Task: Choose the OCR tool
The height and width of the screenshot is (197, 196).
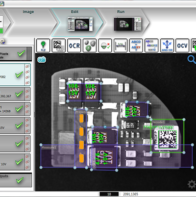Action: click(x=74, y=46)
